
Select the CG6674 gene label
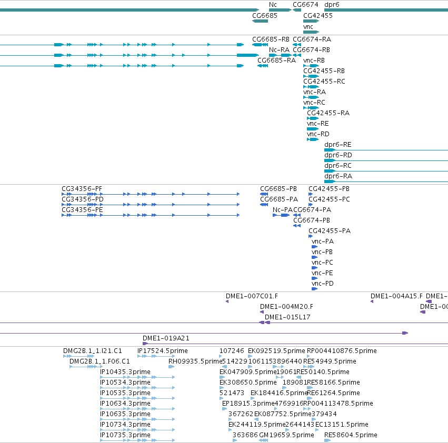pos(305,5)
